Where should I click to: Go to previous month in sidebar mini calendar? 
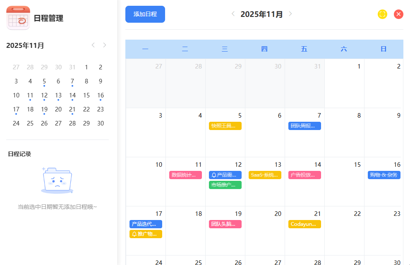[x=93, y=45]
